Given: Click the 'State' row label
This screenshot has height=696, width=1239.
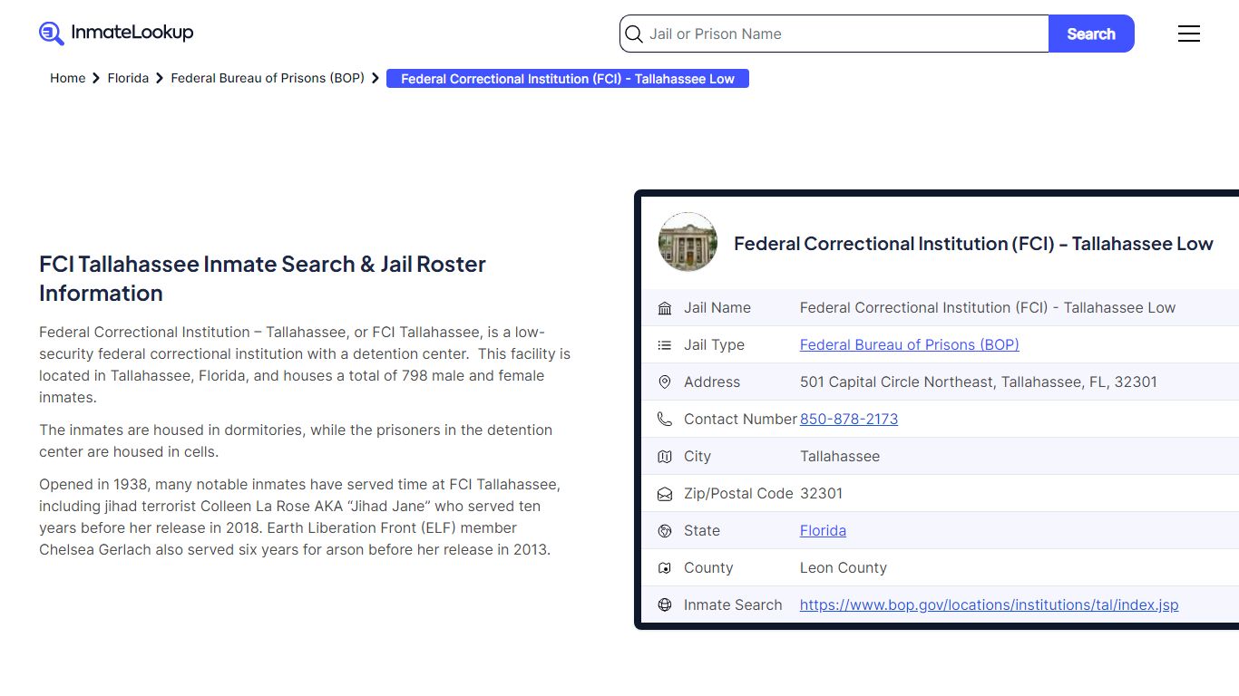Looking at the screenshot, I should [702, 530].
